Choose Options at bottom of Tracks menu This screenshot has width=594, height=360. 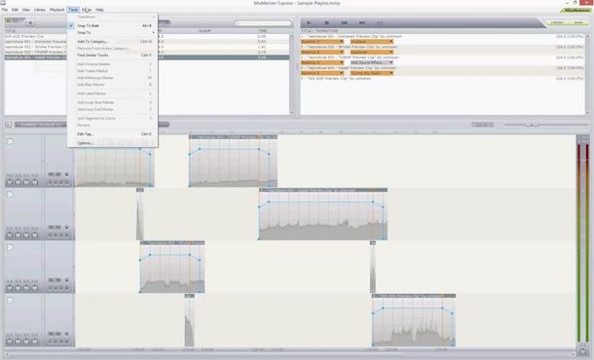(x=113, y=143)
